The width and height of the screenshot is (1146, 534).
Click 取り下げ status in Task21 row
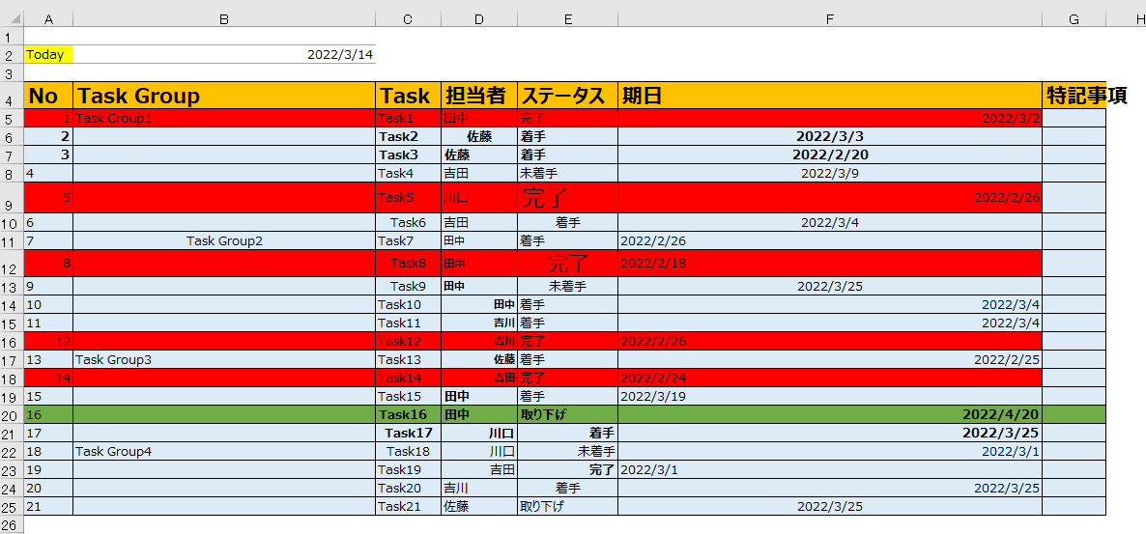(x=542, y=506)
